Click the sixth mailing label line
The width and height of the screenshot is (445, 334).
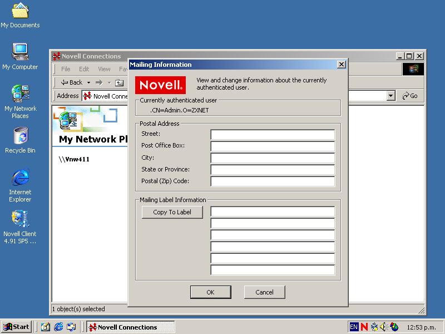pyautogui.click(x=273, y=270)
